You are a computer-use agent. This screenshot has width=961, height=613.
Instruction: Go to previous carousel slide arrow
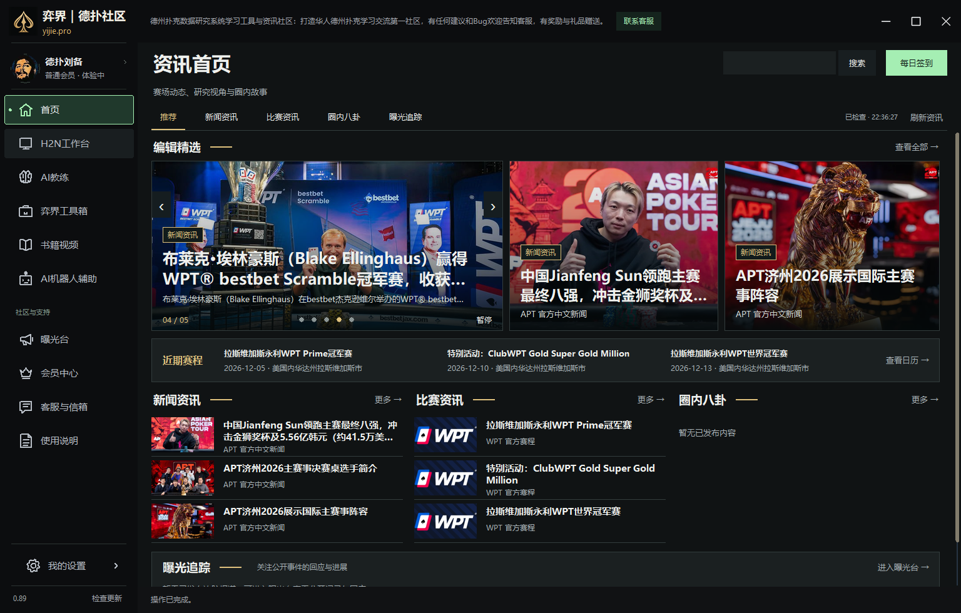click(161, 207)
